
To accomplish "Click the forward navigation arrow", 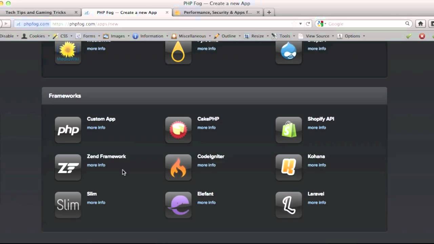I will [x=6, y=24].
